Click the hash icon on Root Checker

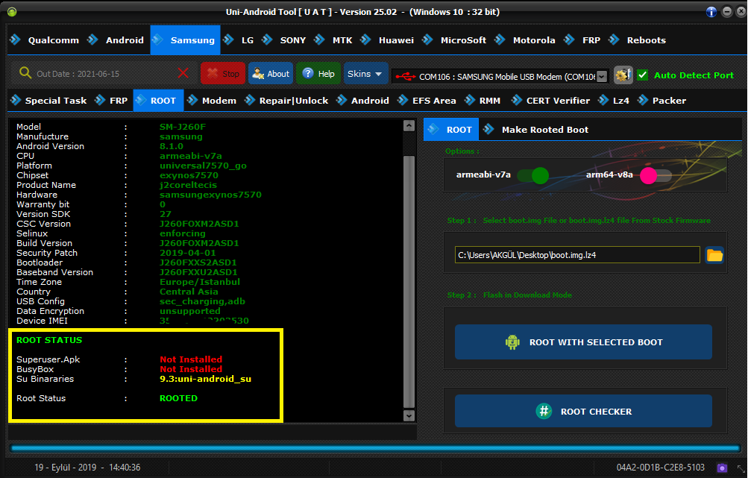[x=544, y=412]
